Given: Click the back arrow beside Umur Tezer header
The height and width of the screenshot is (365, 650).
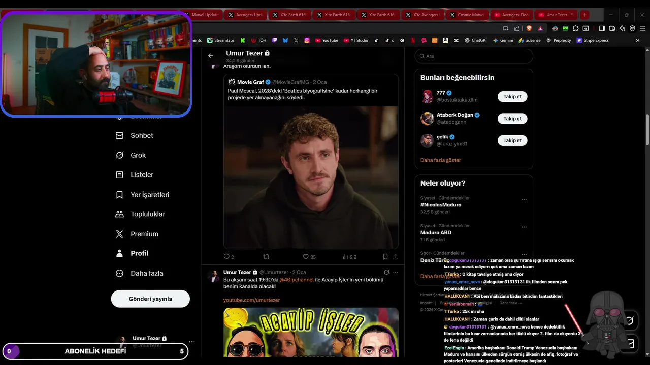Looking at the screenshot, I should 211,56.
